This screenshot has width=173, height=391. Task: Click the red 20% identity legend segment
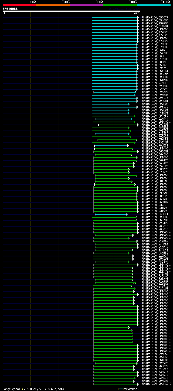tap(19, 5)
